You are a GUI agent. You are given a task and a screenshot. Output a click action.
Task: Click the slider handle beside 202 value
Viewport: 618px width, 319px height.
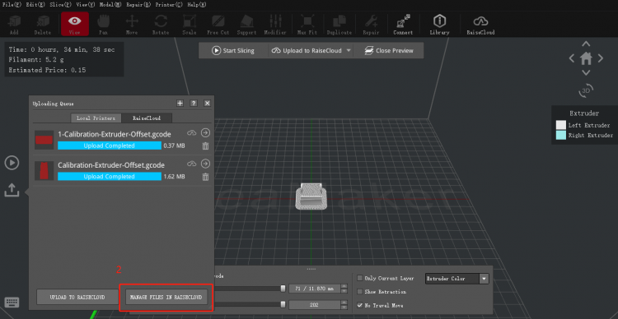point(283,304)
